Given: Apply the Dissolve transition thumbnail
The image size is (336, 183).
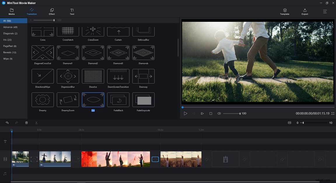Looking at the screenshot, I should [93, 76].
